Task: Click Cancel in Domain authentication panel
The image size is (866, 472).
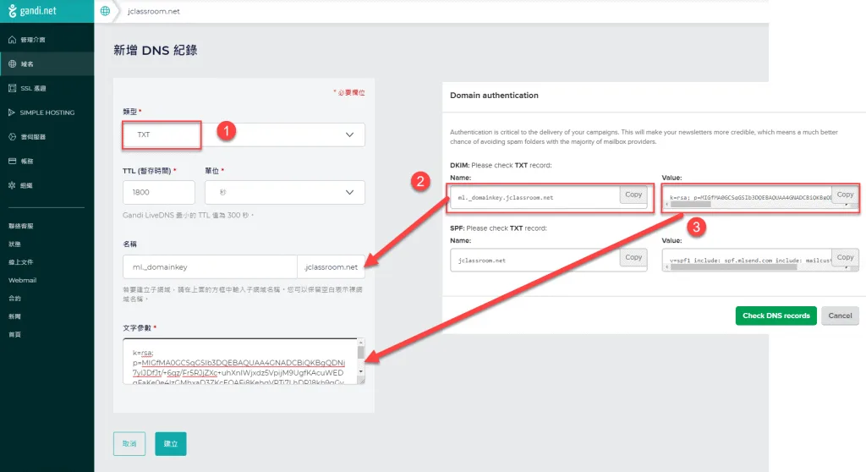Action: tap(840, 316)
